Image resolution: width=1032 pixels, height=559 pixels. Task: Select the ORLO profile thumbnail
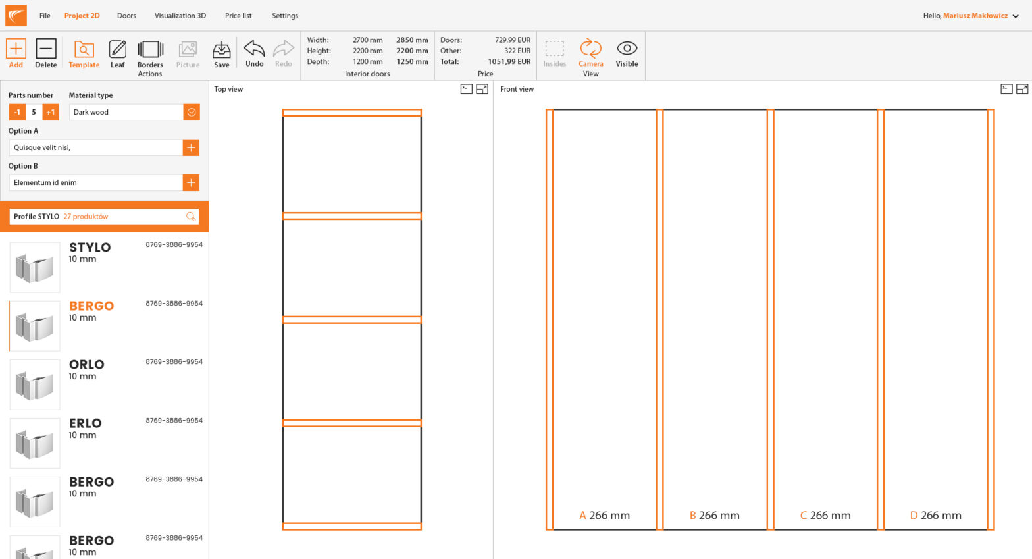point(35,385)
